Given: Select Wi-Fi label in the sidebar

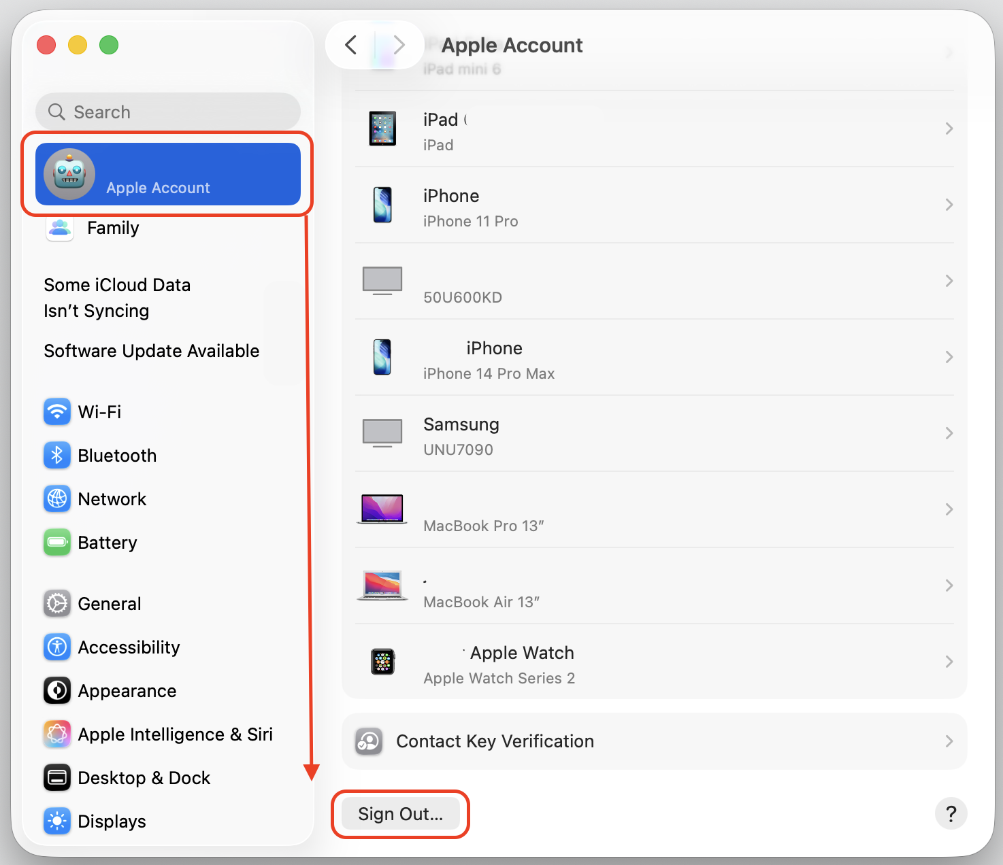Looking at the screenshot, I should [99, 412].
